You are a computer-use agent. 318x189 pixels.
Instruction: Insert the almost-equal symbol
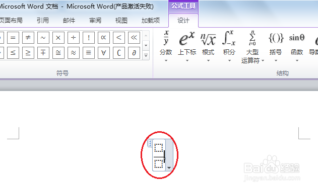(74, 53)
